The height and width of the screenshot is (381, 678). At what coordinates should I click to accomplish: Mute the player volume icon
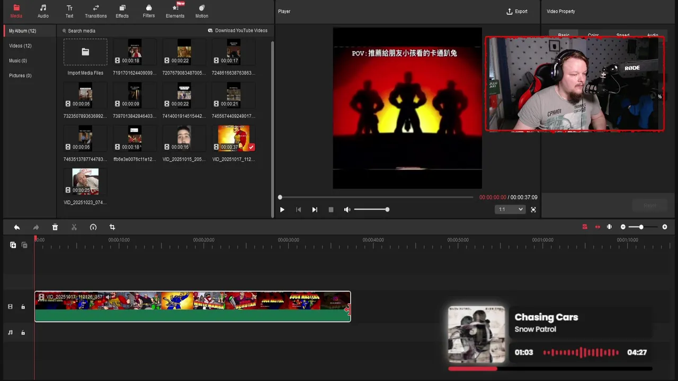click(347, 210)
